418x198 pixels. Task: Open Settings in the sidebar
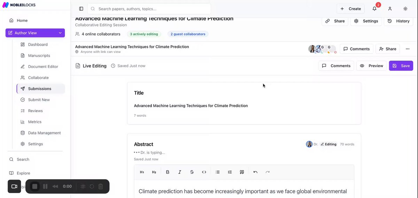(36, 144)
